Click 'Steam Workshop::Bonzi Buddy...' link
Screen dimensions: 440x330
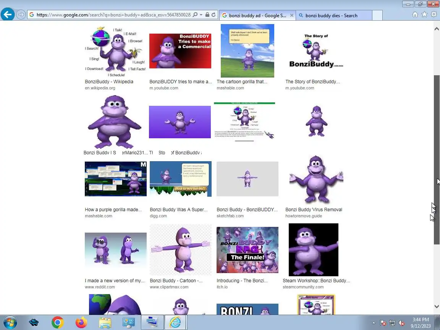316,281
